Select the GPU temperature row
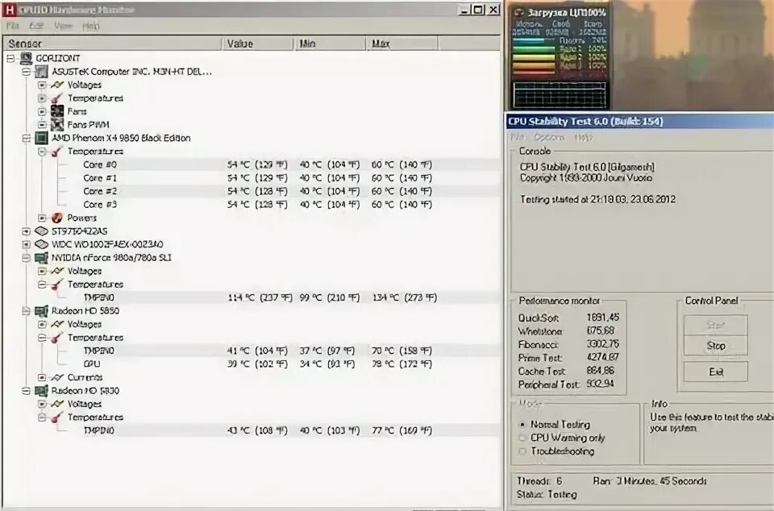 pyautogui.click(x=252, y=364)
